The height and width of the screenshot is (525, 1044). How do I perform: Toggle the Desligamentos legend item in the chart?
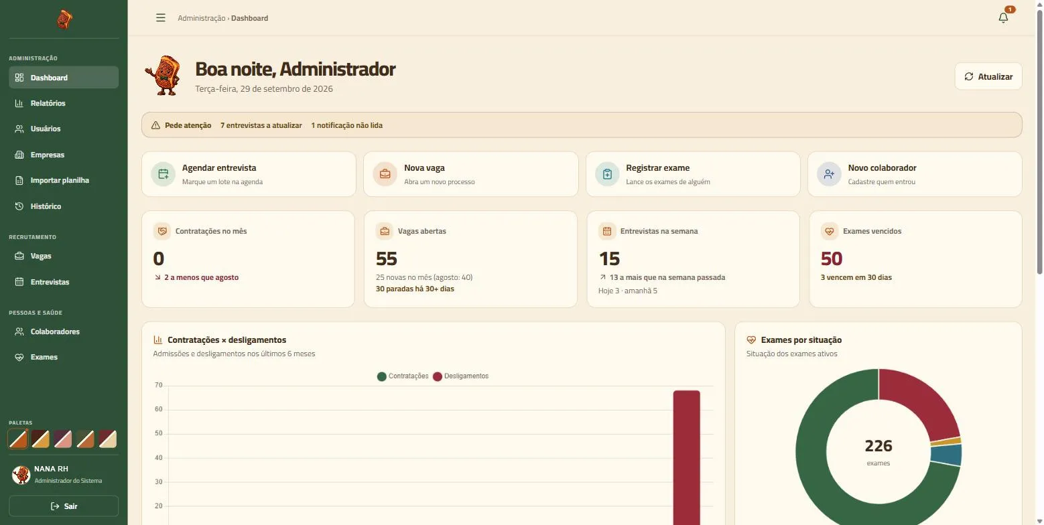coord(461,376)
